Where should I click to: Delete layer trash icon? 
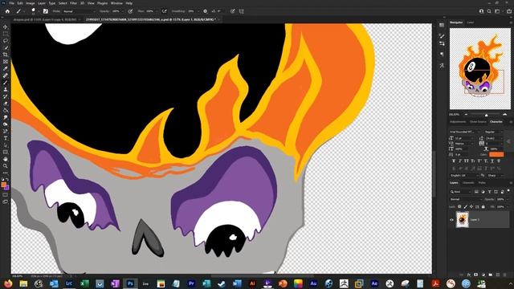pos(505,275)
